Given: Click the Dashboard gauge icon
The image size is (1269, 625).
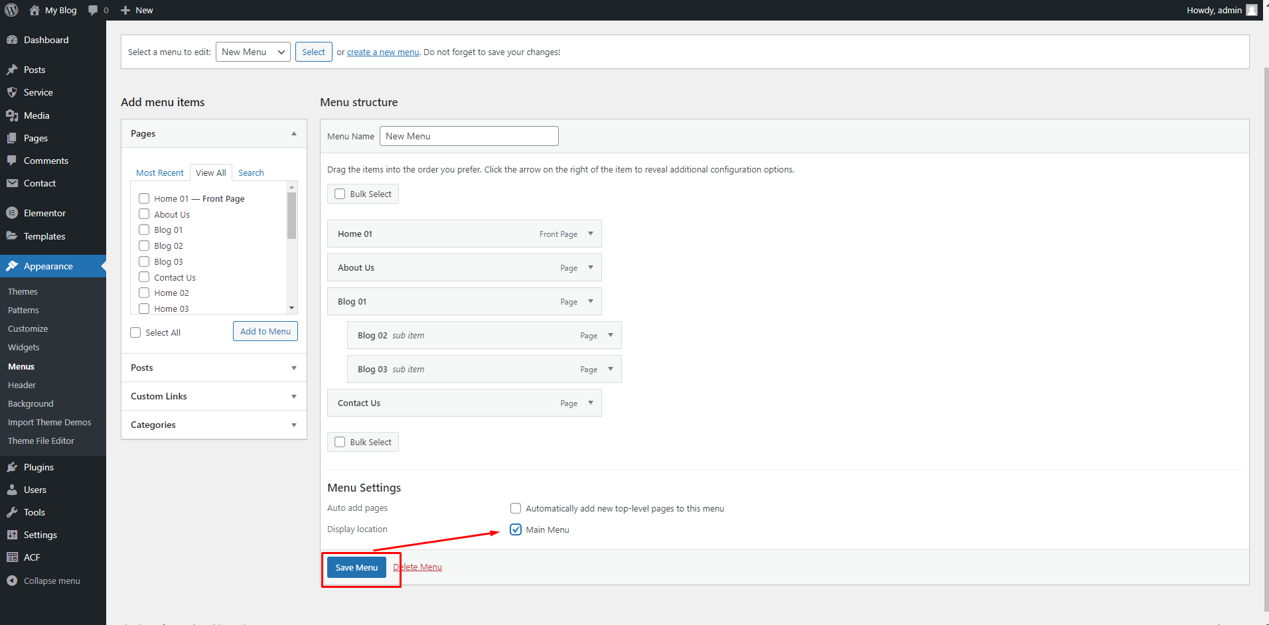Looking at the screenshot, I should [x=12, y=40].
